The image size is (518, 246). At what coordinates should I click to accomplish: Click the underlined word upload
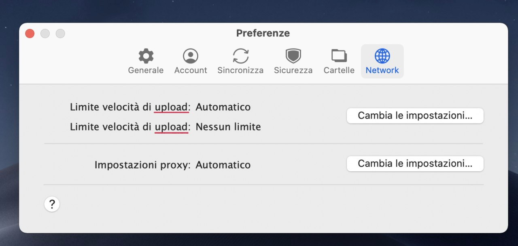click(171, 107)
